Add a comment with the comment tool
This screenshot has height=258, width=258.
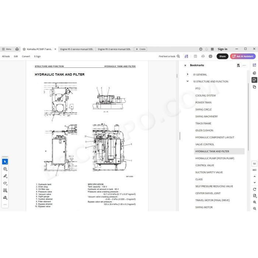(5, 169)
